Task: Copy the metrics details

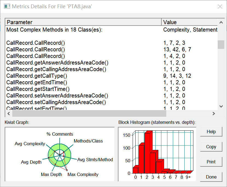Action: click(211, 147)
